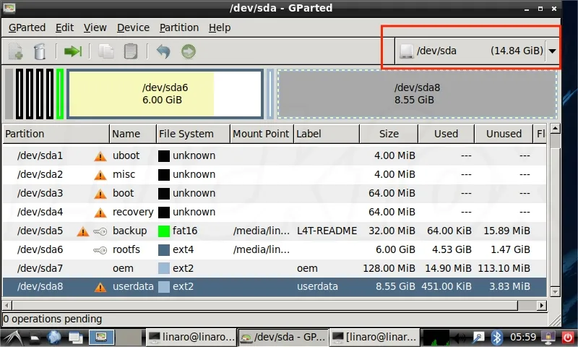Click the L4T-README label cell
578x347 pixels.
(x=327, y=231)
